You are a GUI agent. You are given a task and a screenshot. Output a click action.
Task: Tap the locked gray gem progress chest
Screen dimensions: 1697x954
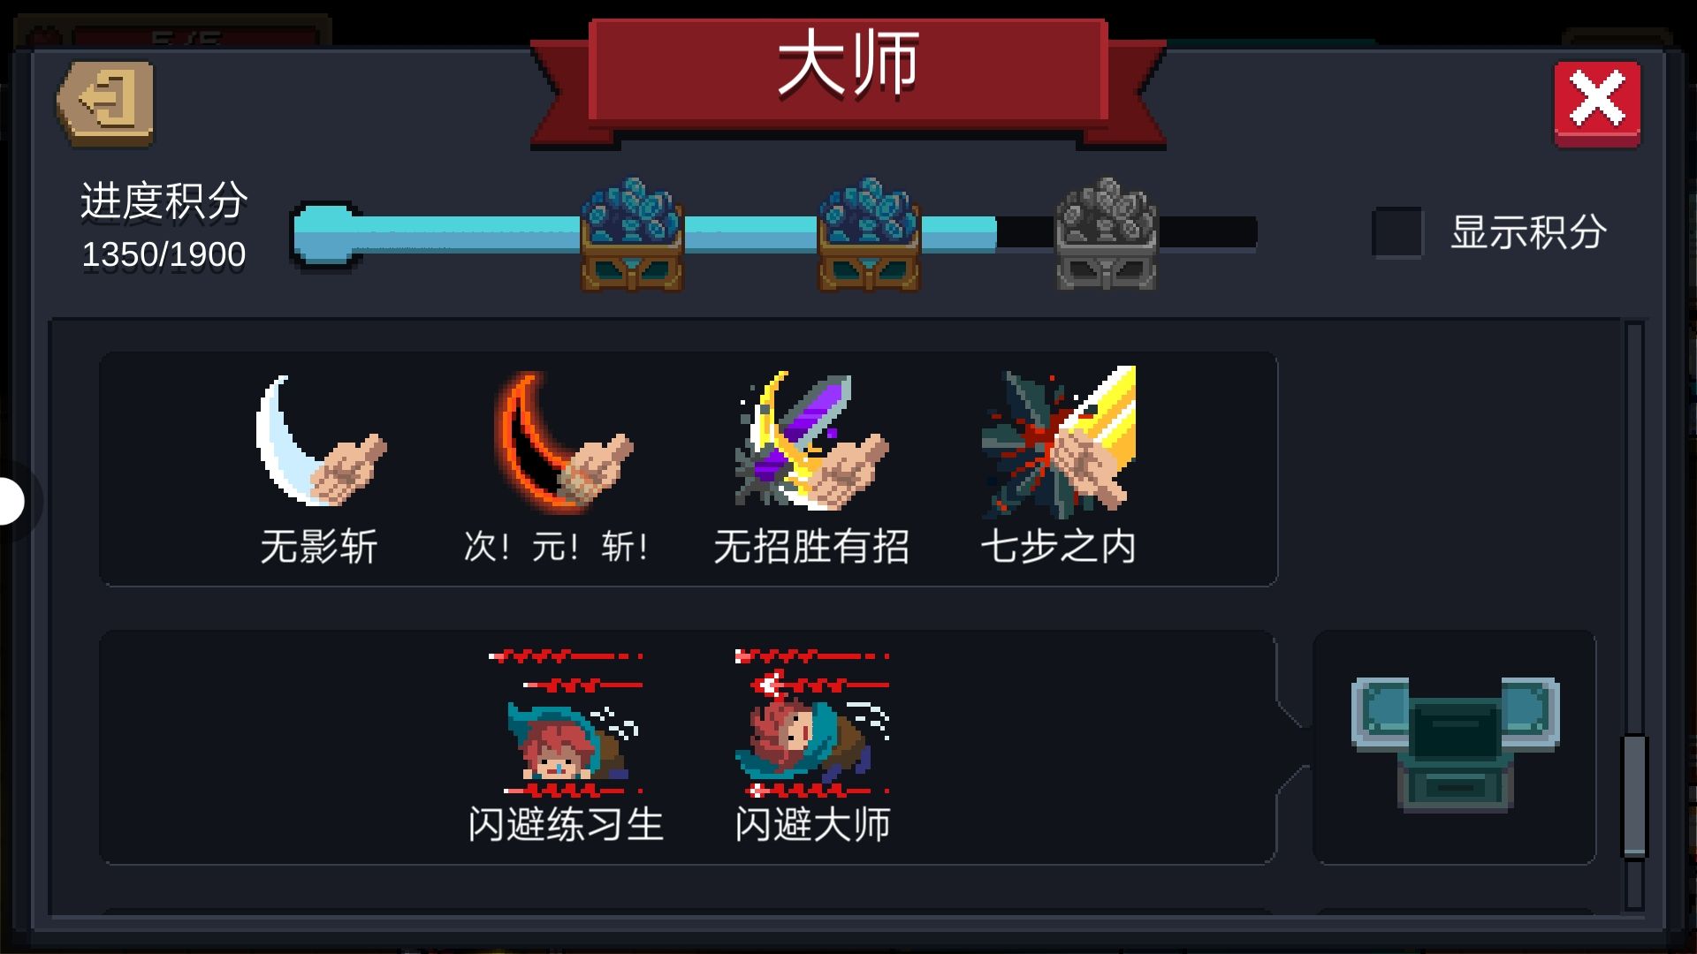click(x=1107, y=234)
